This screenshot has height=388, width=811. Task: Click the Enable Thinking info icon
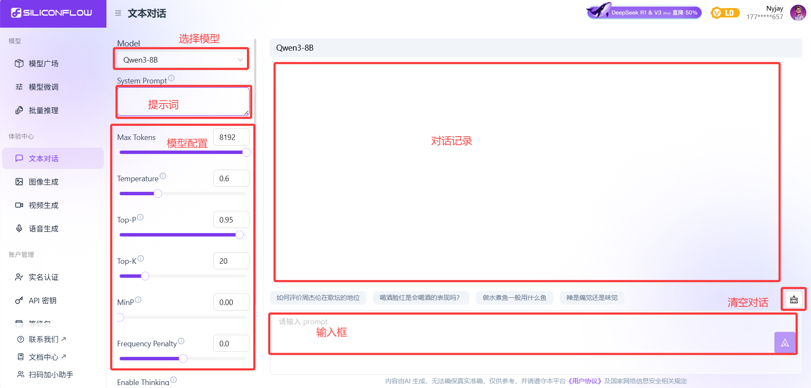pyautogui.click(x=174, y=379)
